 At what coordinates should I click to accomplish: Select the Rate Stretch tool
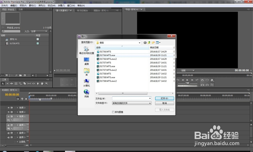(20, 84)
